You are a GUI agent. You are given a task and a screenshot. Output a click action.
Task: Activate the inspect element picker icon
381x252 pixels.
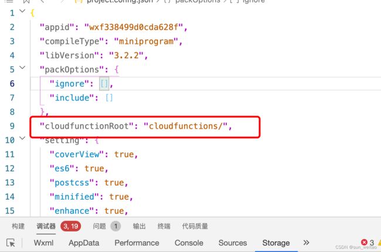[11, 243]
